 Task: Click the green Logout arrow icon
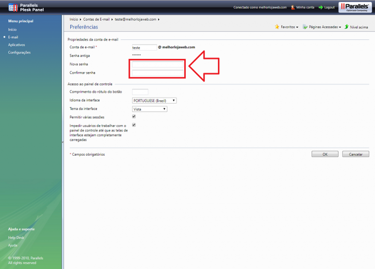tap(321, 7)
